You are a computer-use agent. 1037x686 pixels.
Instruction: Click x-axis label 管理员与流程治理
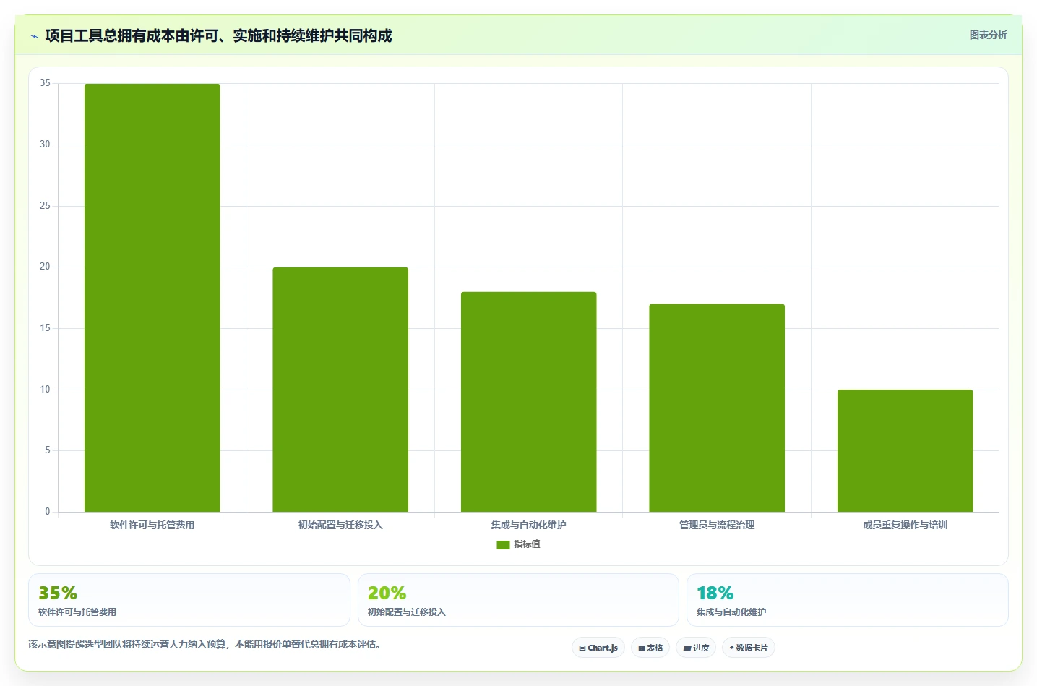click(717, 525)
